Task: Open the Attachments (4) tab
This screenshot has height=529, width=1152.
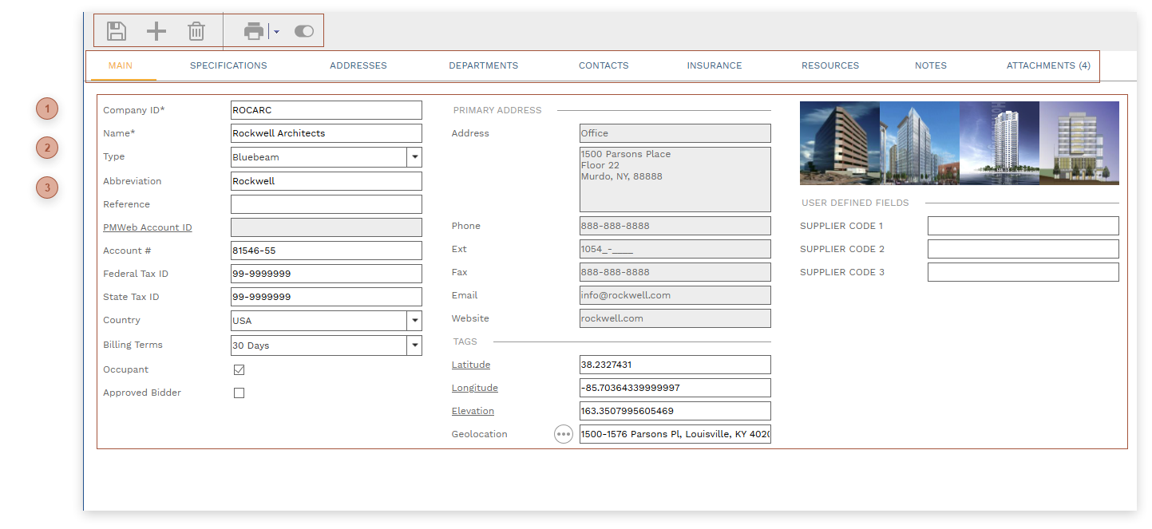Action: (1047, 65)
